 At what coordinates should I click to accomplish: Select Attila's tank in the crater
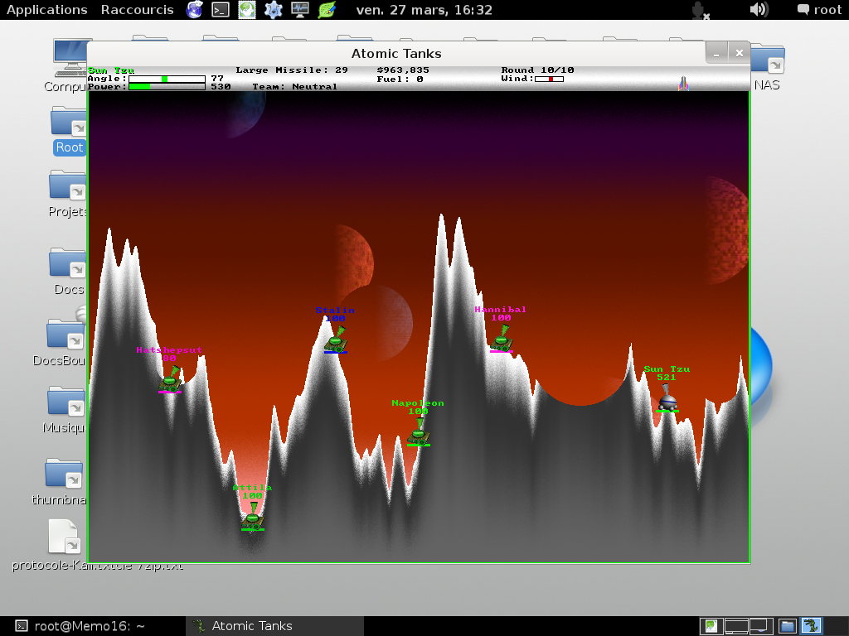tap(253, 517)
